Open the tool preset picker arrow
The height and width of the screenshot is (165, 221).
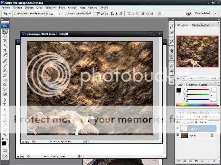pyautogui.click(x=10, y=14)
